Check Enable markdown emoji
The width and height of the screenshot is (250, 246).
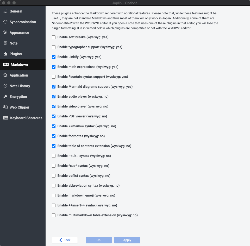pyautogui.click(x=54, y=195)
